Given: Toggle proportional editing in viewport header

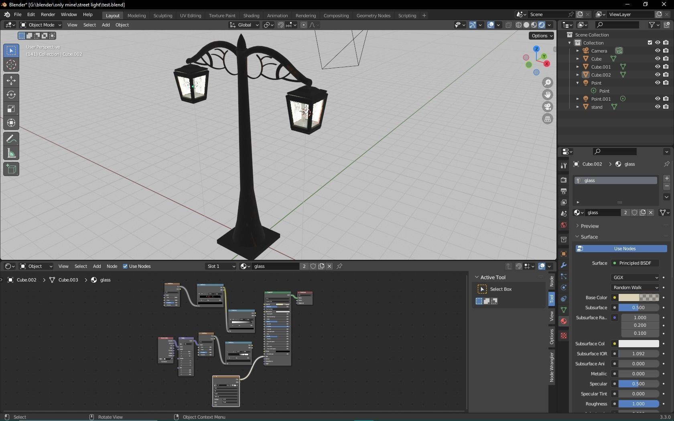Looking at the screenshot, I should coord(304,25).
